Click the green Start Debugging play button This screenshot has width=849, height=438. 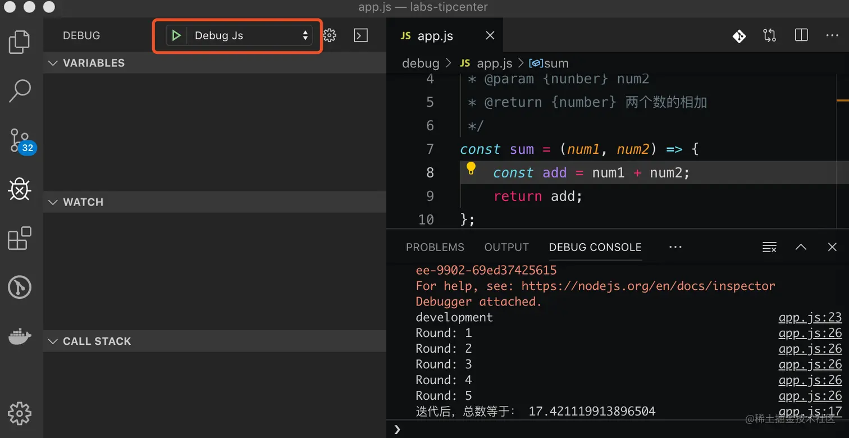(x=176, y=35)
